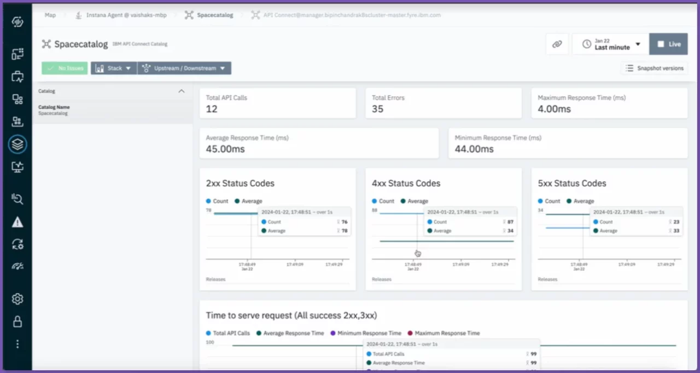The height and width of the screenshot is (373, 700).
Task: Open Analytics via the magnifier sidebar icon
Action: 17,199
